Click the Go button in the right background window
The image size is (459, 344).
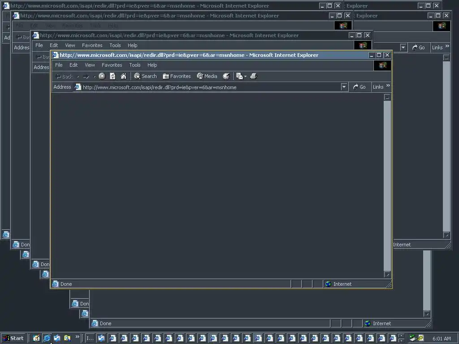(x=419, y=47)
